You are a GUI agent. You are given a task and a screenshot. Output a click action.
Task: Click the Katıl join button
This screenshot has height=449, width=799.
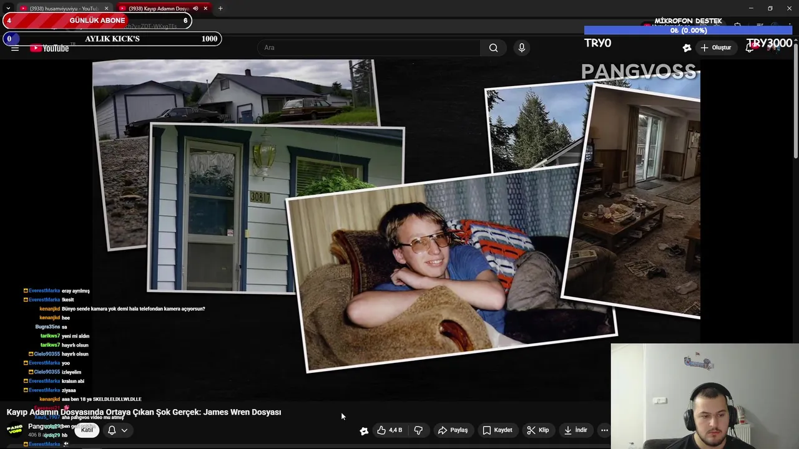coord(87,430)
